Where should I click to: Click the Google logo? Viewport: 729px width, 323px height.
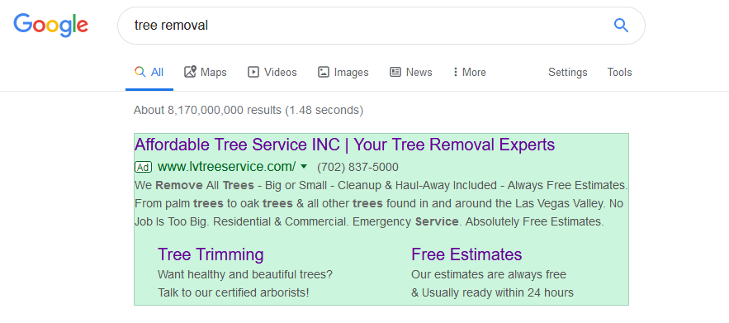[50, 26]
